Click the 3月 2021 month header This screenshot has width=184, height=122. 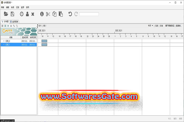click(x=119, y=30)
